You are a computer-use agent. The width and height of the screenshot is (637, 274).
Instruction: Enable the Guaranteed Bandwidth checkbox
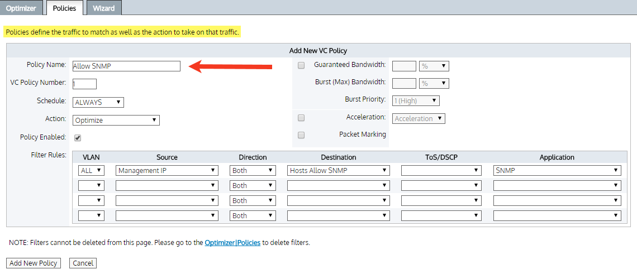coord(301,65)
